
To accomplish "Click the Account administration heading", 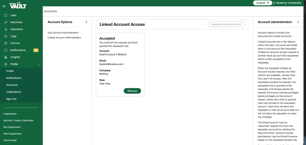I will (x=275, y=22).
